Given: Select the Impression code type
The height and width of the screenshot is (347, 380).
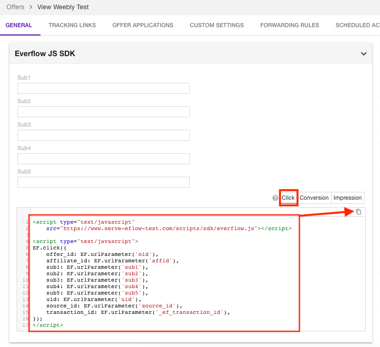Looking at the screenshot, I should click(x=347, y=198).
